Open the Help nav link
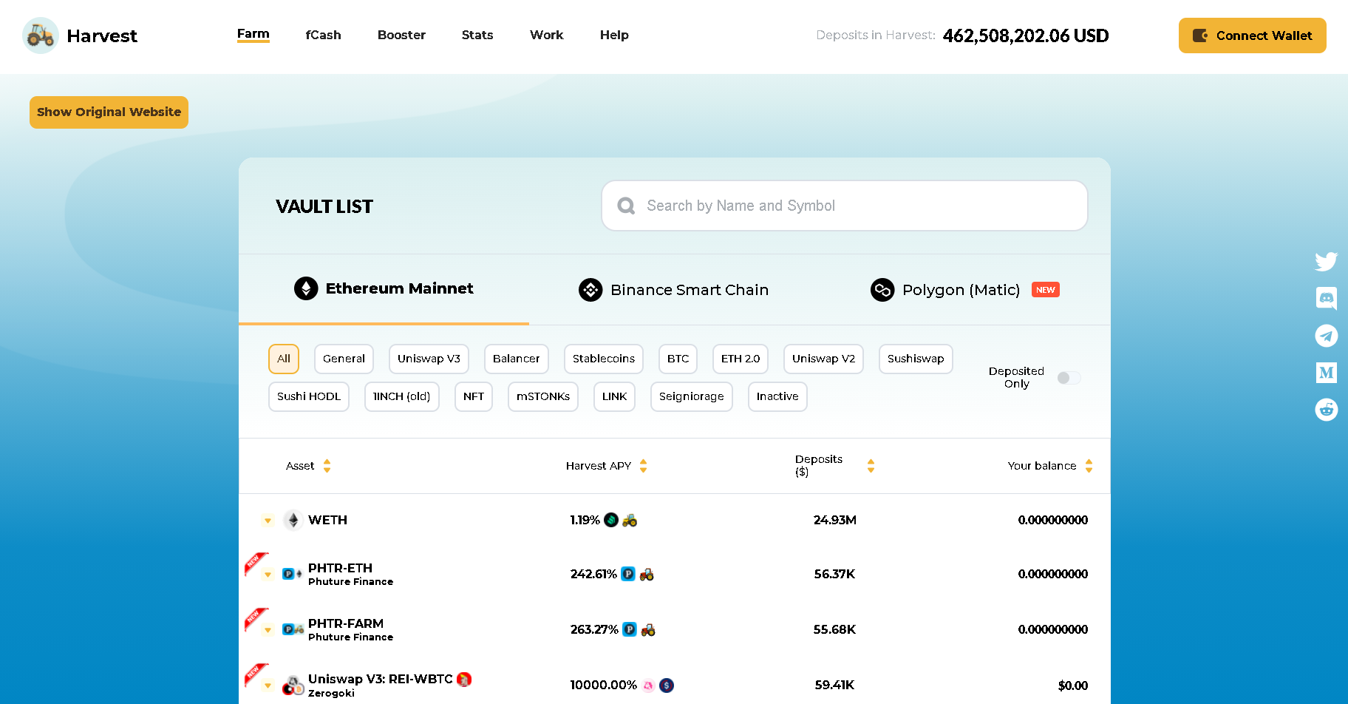The width and height of the screenshot is (1348, 704). 614,35
